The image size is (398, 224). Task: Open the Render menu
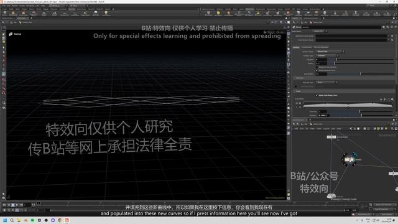(x=15, y=6)
